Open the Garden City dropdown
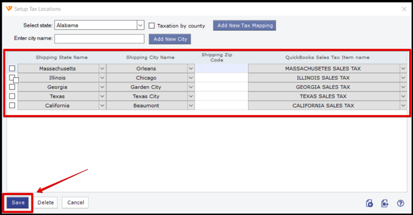This screenshot has width=413, height=215. [x=191, y=87]
